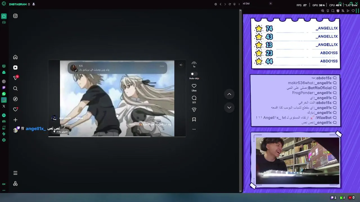
Task: Go to next reel down chevron
Action: 229,107
